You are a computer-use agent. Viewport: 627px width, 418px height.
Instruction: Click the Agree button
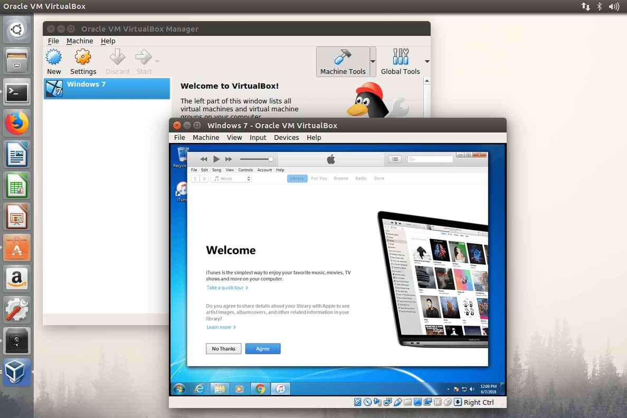tap(263, 349)
